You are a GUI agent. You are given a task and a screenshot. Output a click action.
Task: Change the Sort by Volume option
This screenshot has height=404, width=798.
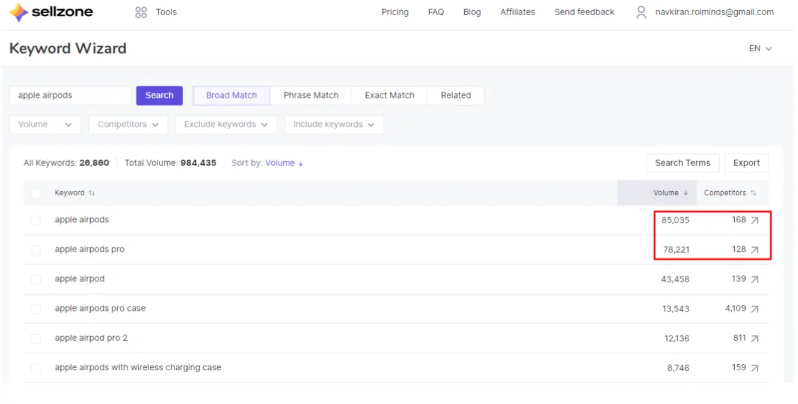pos(284,163)
